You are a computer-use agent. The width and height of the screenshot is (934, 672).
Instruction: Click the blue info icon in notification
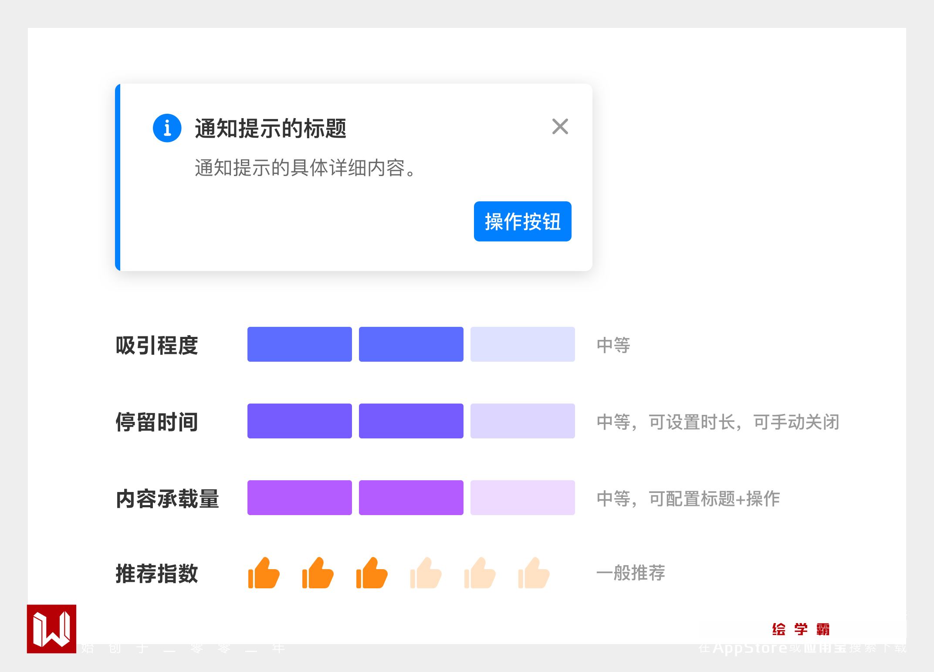pyautogui.click(x=167, y=128)
